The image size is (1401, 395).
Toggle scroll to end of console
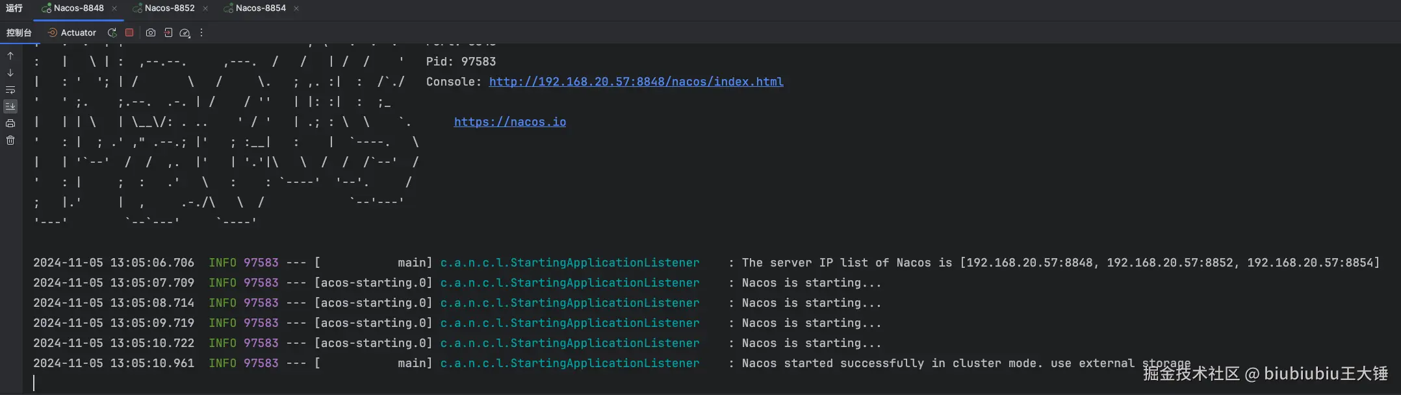pos(10,106)
